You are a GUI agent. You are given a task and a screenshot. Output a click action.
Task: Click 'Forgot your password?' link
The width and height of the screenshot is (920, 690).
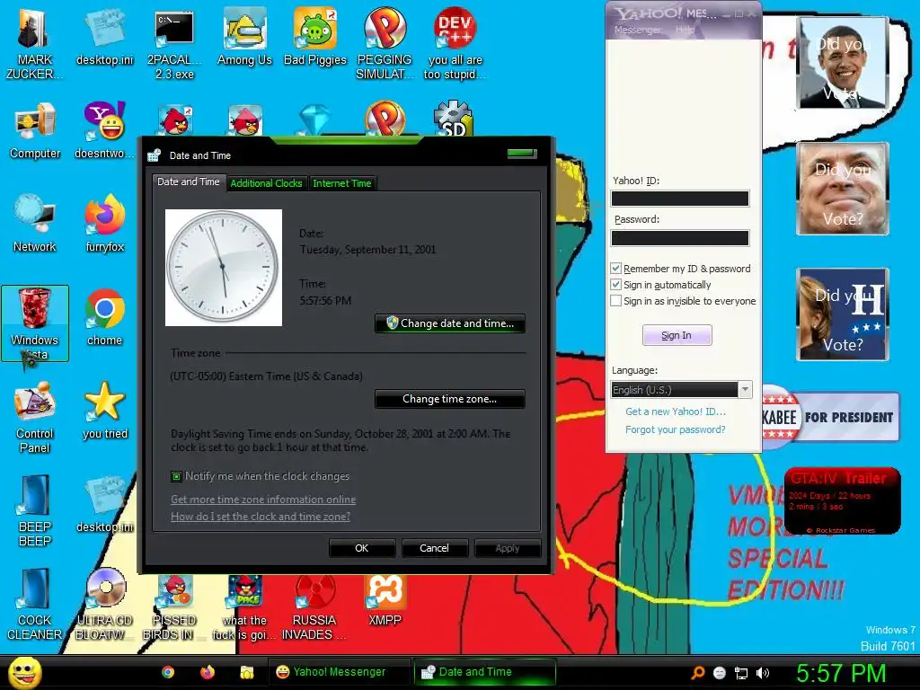pyautogui.click(x=676, y=429)
